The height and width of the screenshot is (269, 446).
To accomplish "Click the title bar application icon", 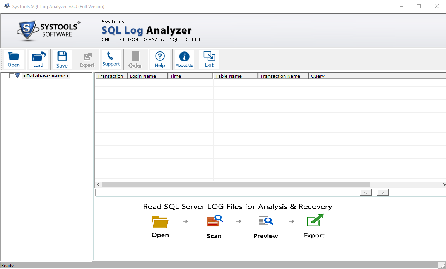I will tap(7, 6).
